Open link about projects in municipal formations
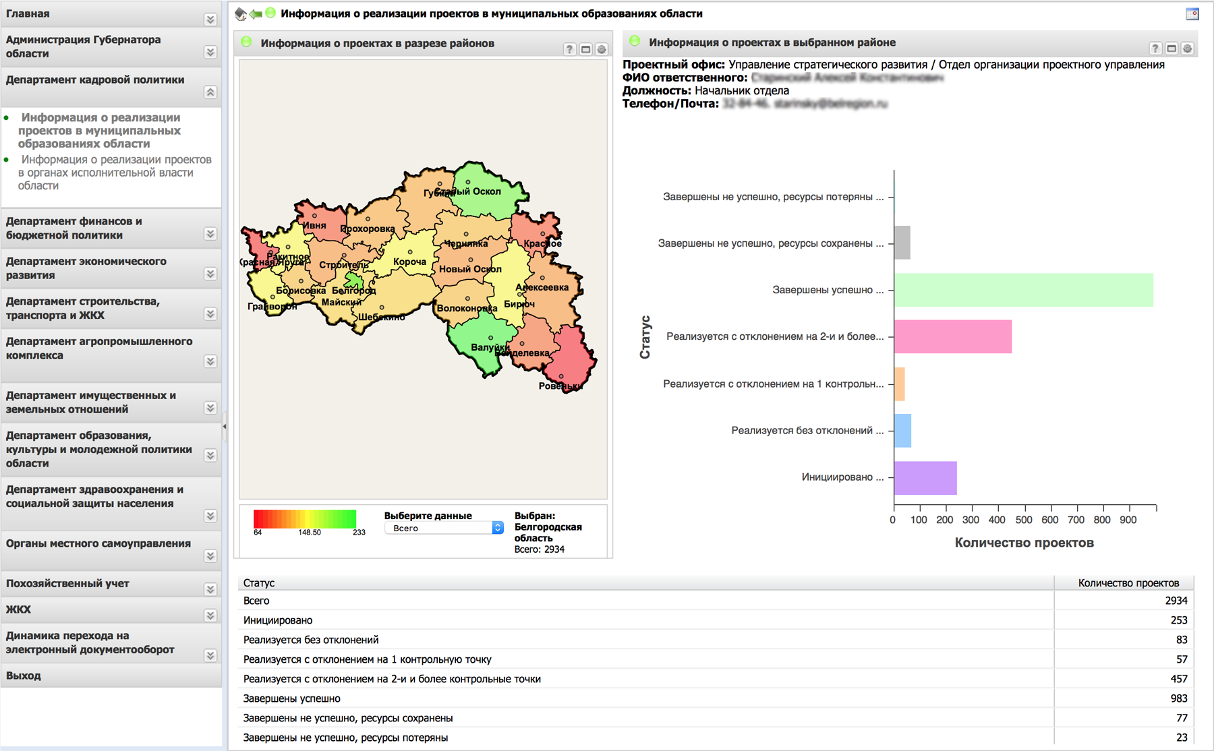The width and height of the screenshot is (1214, 751). point(100,131)
